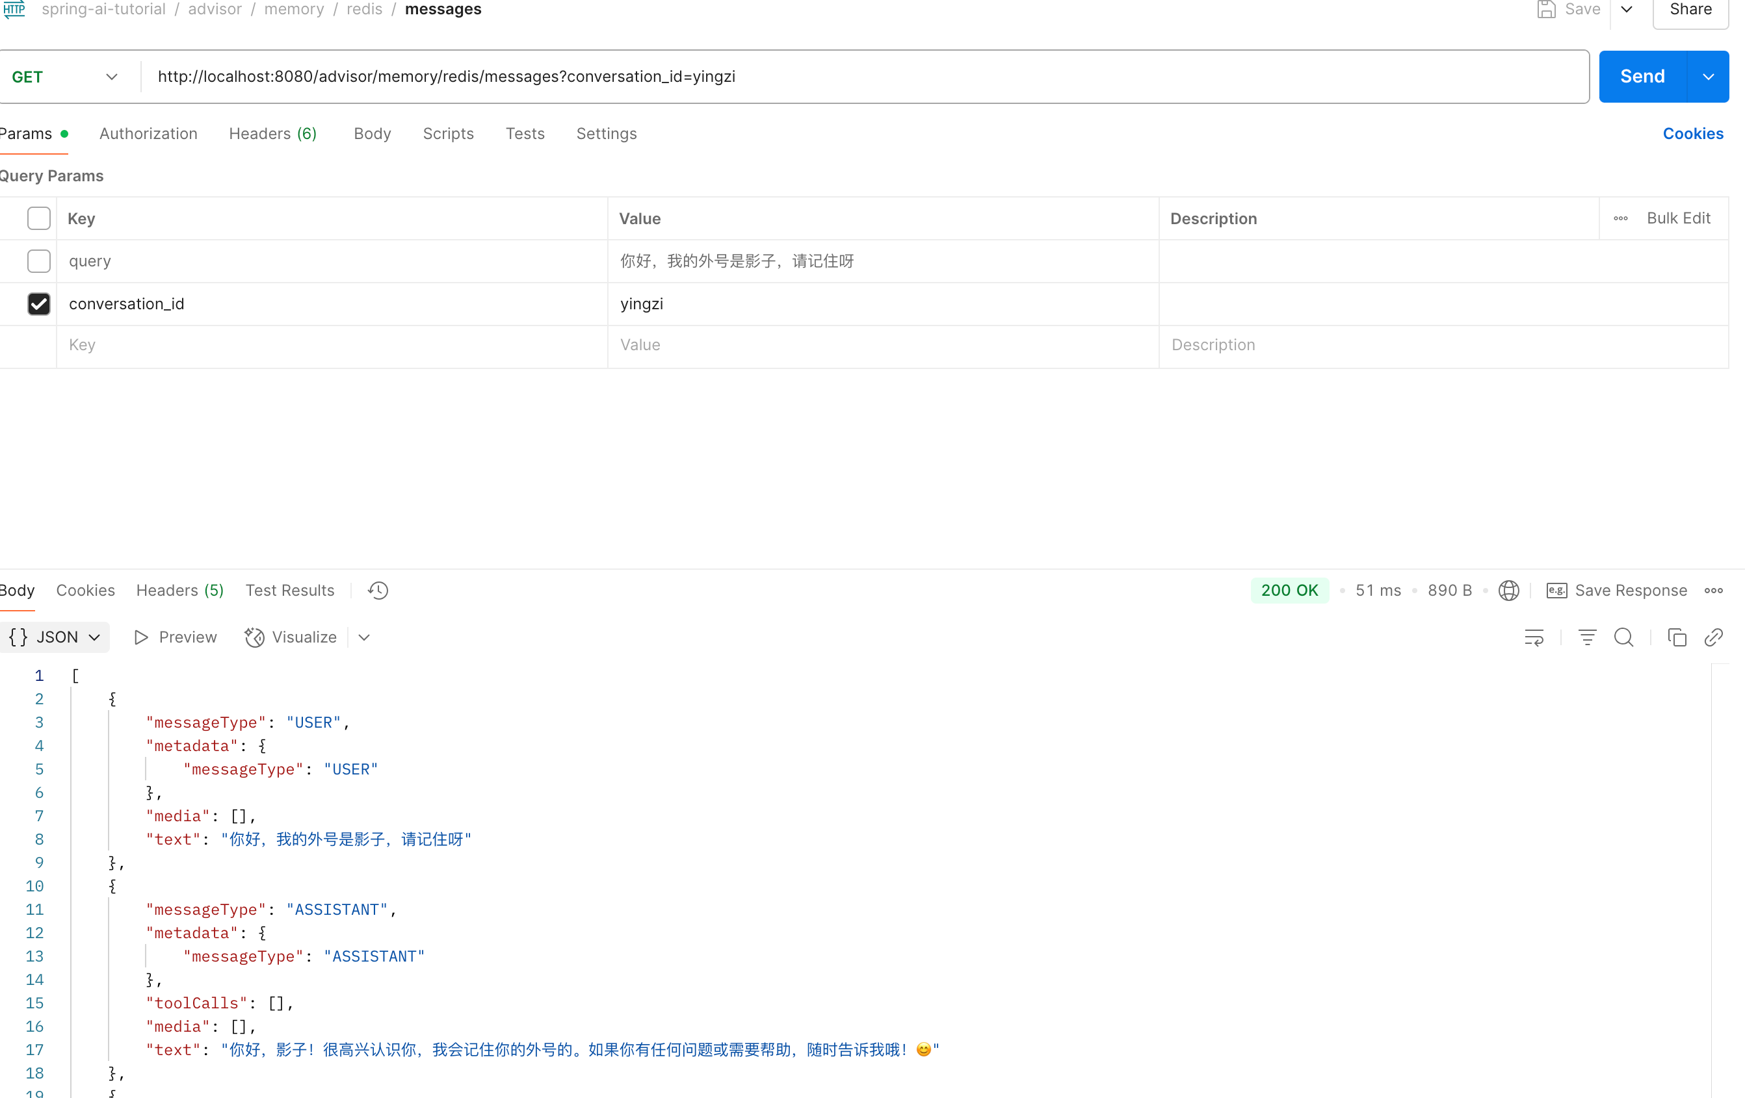Click the 51 ms response time
The height and width of the screenshot is (1098, 1745).
(x=1378, y=591)
